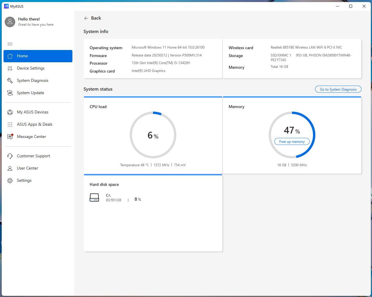This screenshot has height=297, width=372.
Task: Click Go to System Diagnosis button
Action: (338, 89)
